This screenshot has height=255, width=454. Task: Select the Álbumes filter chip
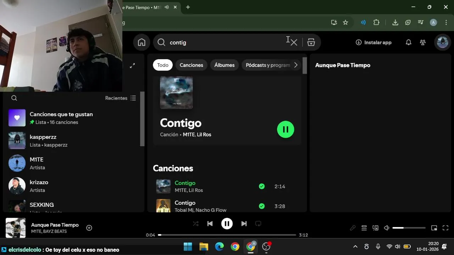pyautogui.click(x=225, y=65)
